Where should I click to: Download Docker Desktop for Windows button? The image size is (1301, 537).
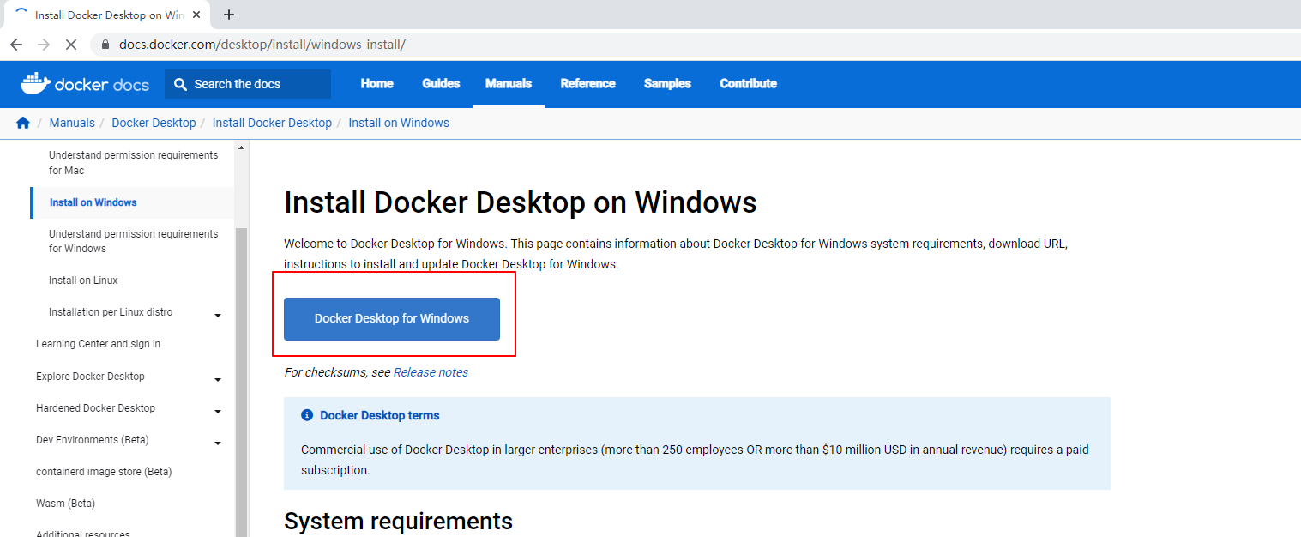(392, 318)
